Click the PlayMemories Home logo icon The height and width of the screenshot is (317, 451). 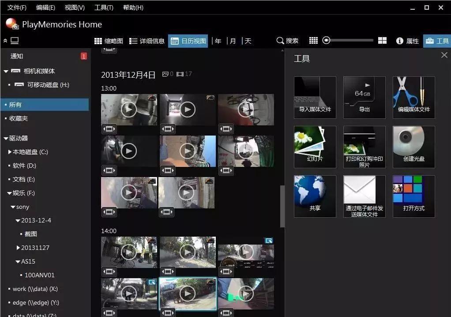coord(12,24)
